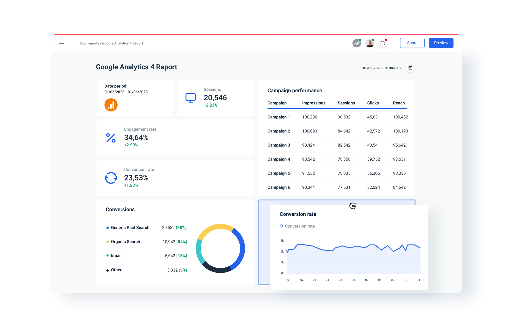Open the comments chat bubble icon
The width and height of the screenshot is (513, 332).
(x=383, y=43)
